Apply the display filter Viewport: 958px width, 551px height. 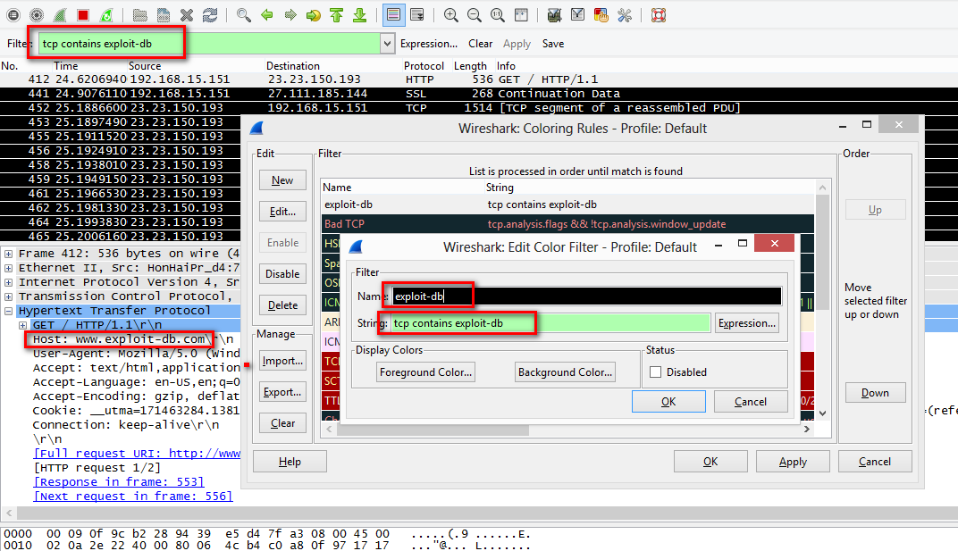517,44
